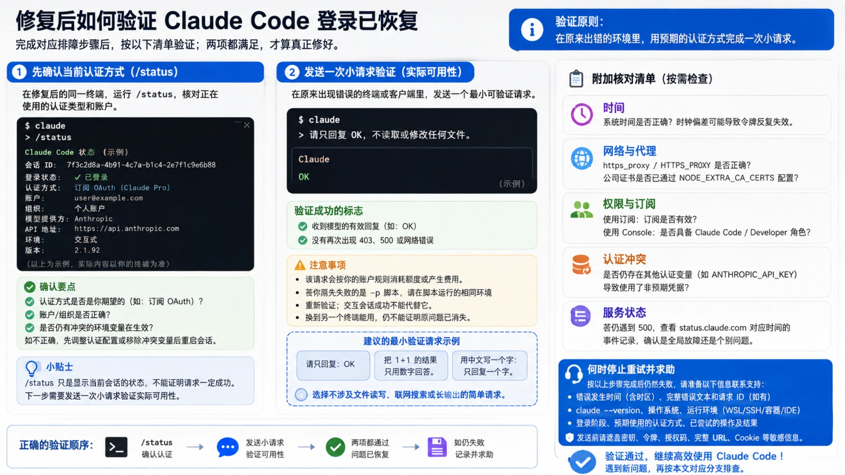Click the green check beside 确认要点

[x=30, y=287]
